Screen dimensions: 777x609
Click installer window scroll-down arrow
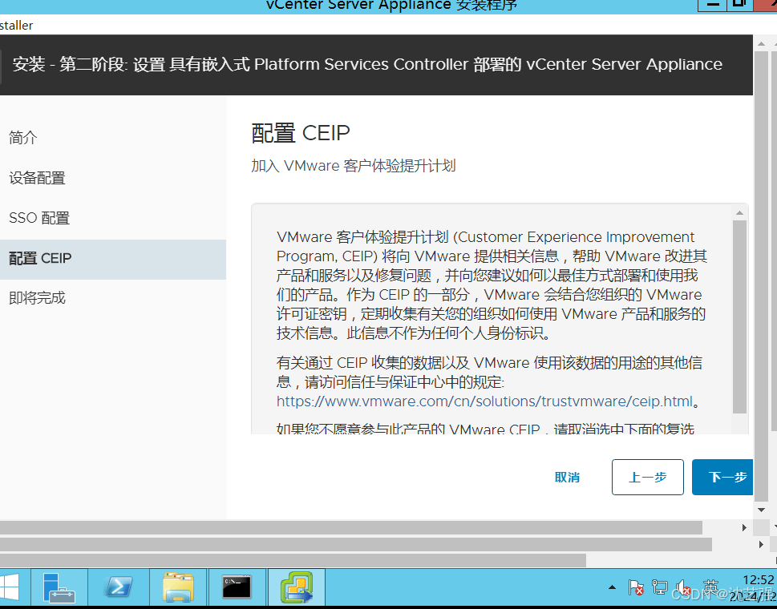pyautogui.click(x=761, y=510)
